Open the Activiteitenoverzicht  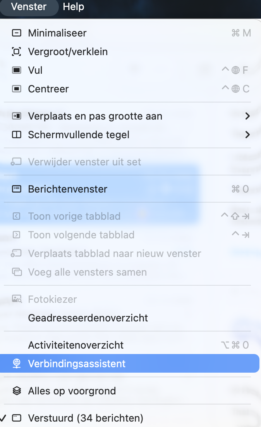[76, 345]
